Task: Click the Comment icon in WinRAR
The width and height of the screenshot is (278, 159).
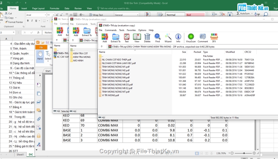Action: [x=203, y=38]
